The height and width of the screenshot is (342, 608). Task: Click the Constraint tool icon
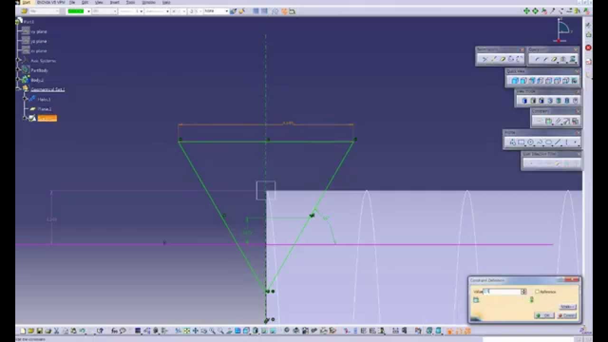click(549, 121)
